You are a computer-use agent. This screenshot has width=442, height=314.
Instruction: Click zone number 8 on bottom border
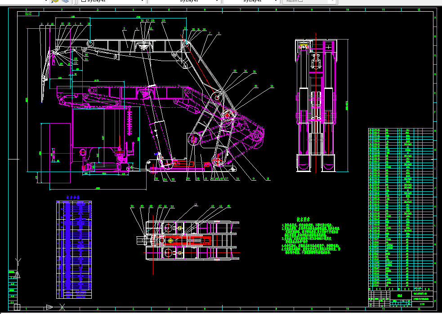tap(276, 309)
